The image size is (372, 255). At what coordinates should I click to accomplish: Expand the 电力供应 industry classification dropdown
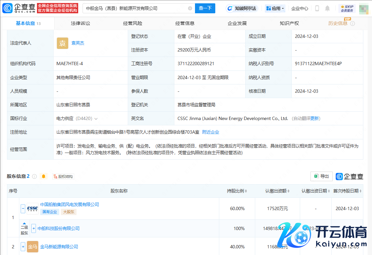click(x=96, y=119)
